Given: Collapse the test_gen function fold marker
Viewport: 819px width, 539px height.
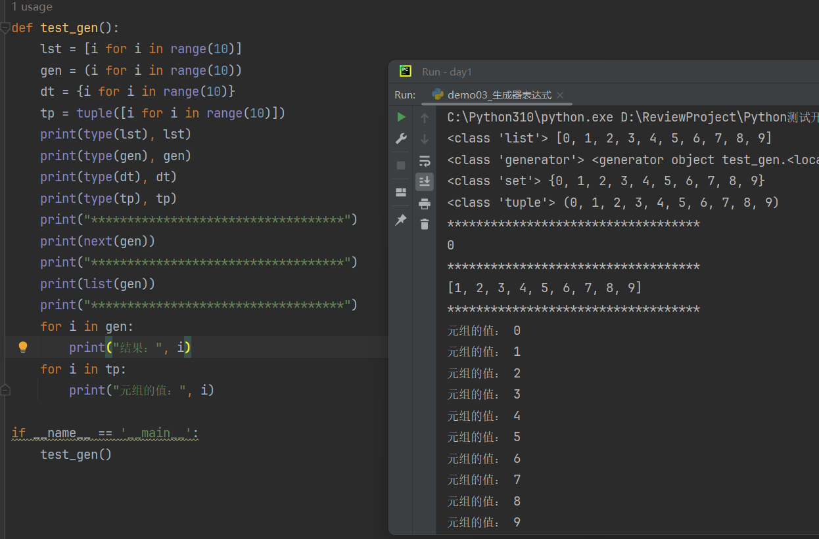Looking at the screenshot, I should pos(5,28).
